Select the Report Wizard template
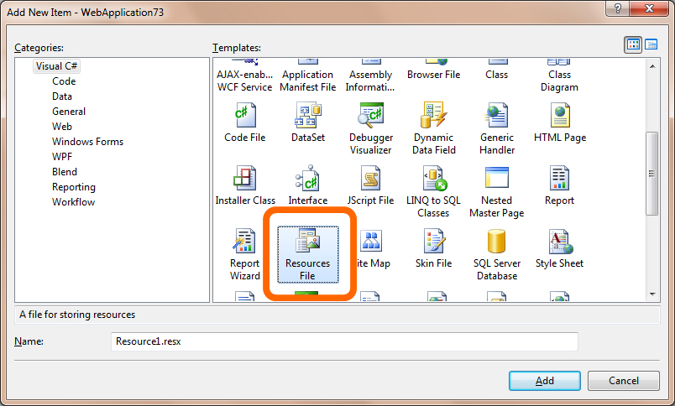 [245, 255]
